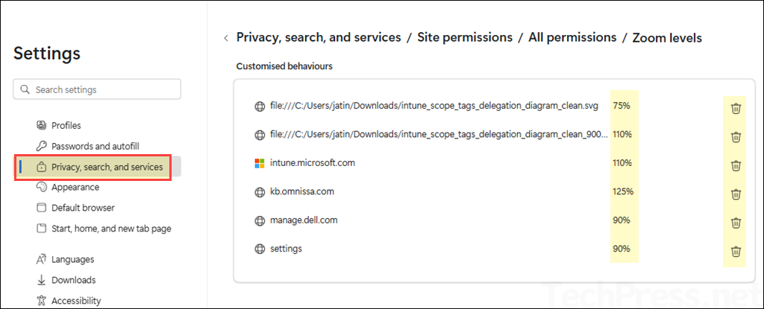Go back using the breadcrumb arrow
Image resolution: width=764 pixels, height=309 pixels.
(225, 38)
